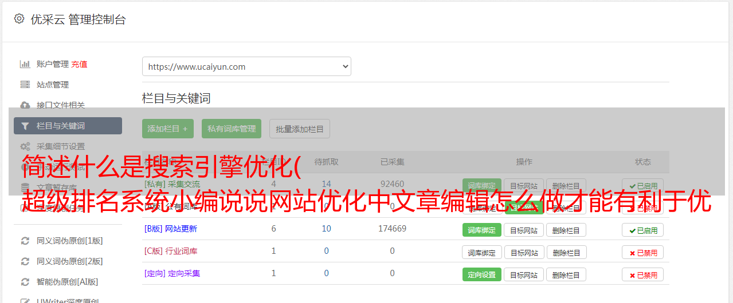Screen dimensions: 733x303
Task: Click 删除栏目 for 行业词库 row
Action: click(x=566, y=252)
